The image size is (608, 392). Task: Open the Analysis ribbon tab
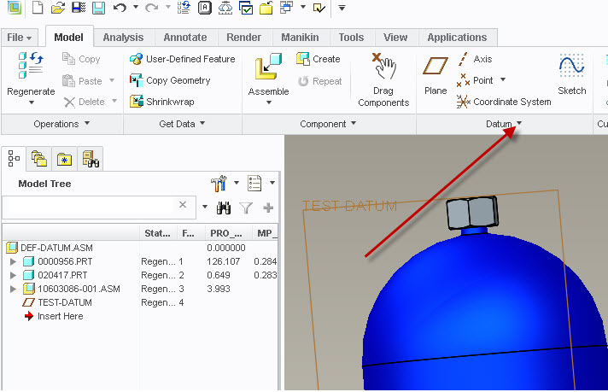pos(123,38)
